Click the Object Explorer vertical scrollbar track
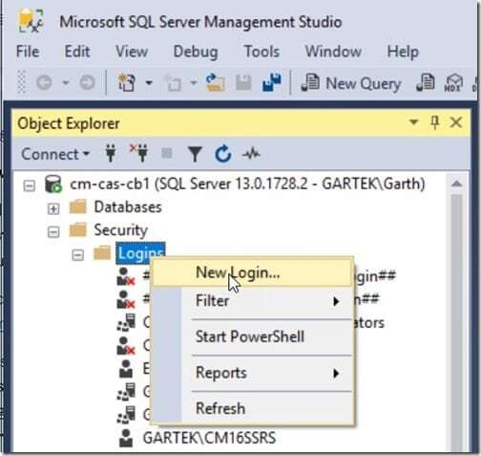 point(457,322)
